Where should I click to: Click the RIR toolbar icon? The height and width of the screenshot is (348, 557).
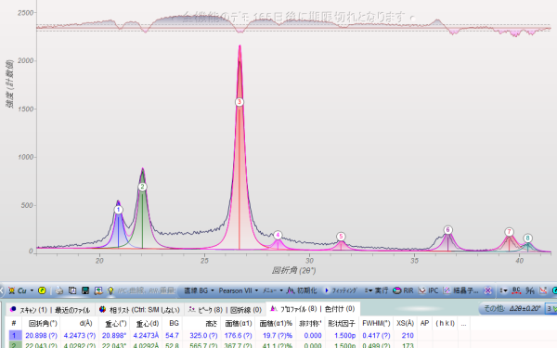(403, 290)
